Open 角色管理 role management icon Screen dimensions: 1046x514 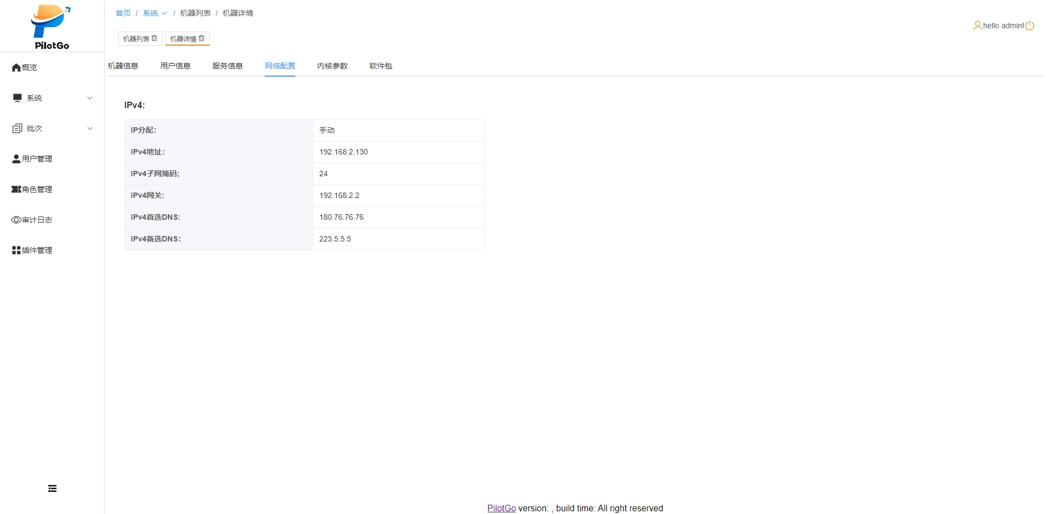[16, 189]
